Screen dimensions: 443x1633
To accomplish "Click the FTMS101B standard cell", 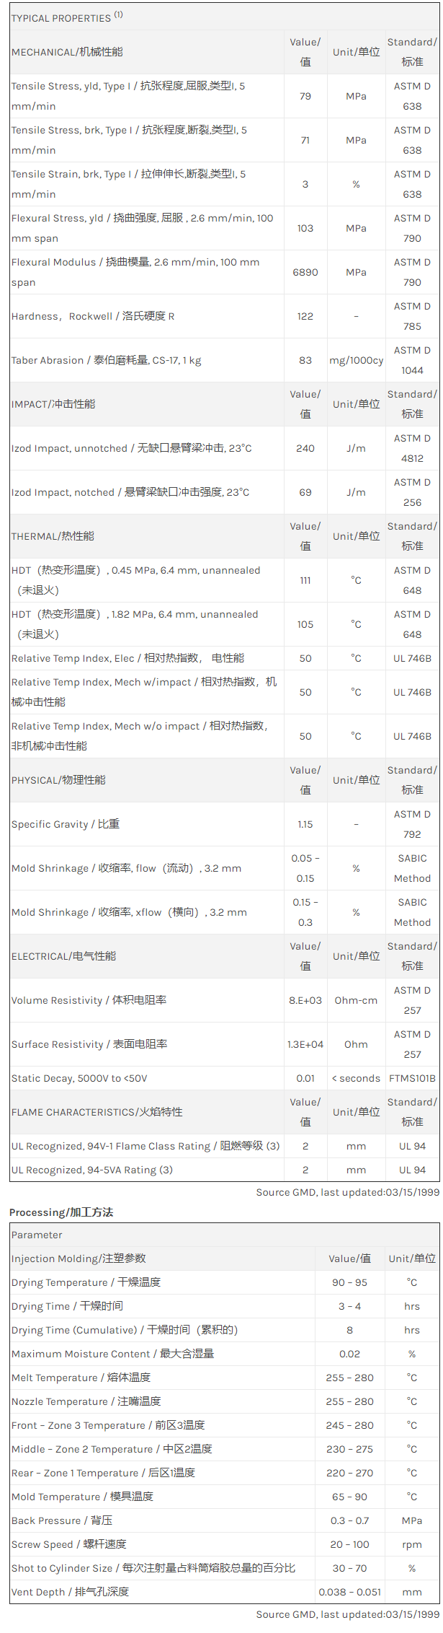I will [x=412, y=1078].
